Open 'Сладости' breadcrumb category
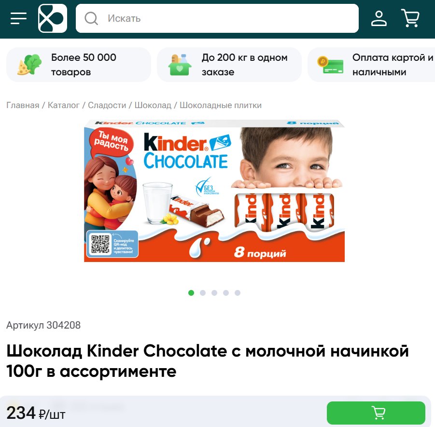 point(107,105)
